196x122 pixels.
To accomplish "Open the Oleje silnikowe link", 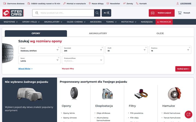I will (x=103, y=113).
